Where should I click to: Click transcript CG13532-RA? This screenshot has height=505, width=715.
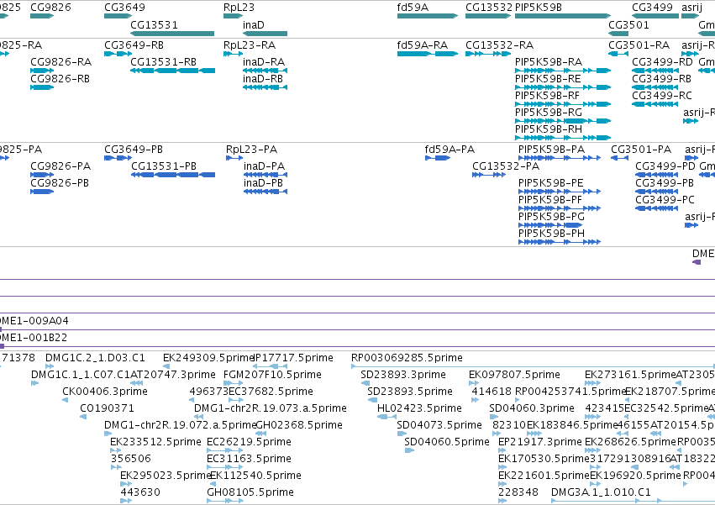click(488, 54)
